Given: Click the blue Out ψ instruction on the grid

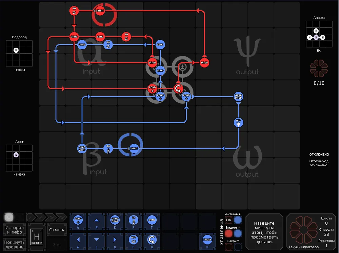Looking at the screenshot, I should [x=238, y=122].
